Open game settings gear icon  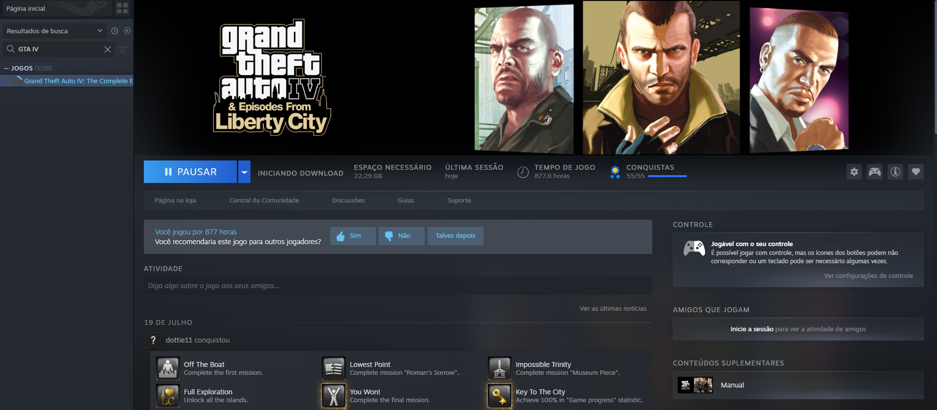(854, 172)
